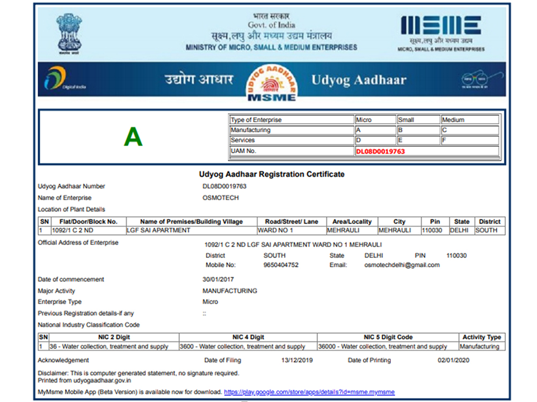
Task: Click the Swachh Bharat spectacles logo
Action: 482,79
